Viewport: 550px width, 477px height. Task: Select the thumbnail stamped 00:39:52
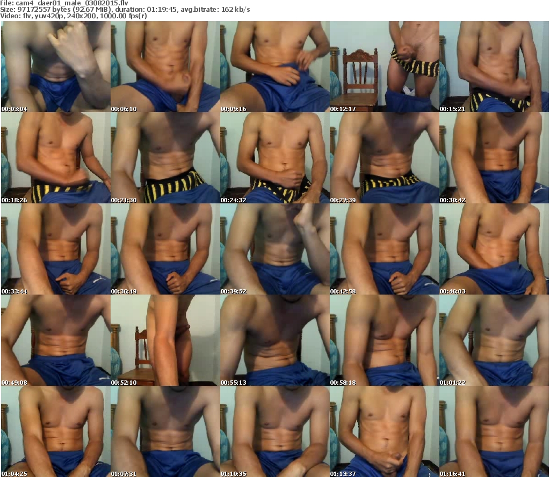pyautogui.click(x=275, y=249)
